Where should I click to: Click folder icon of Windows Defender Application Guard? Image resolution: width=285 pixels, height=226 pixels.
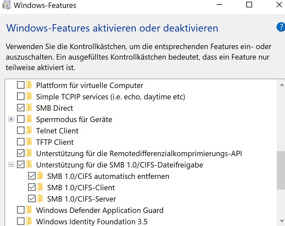29,210
